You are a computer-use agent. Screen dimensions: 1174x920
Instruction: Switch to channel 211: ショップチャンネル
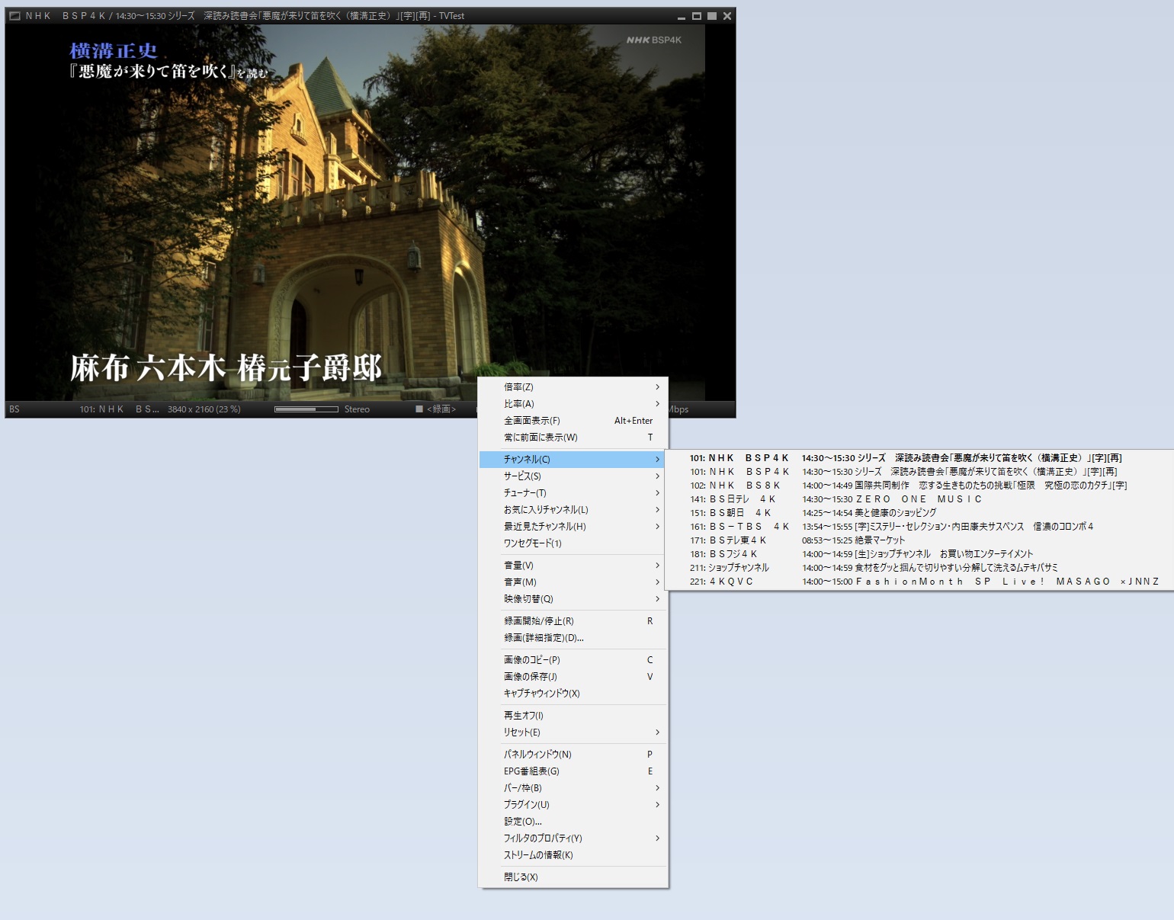click(919, 568)
